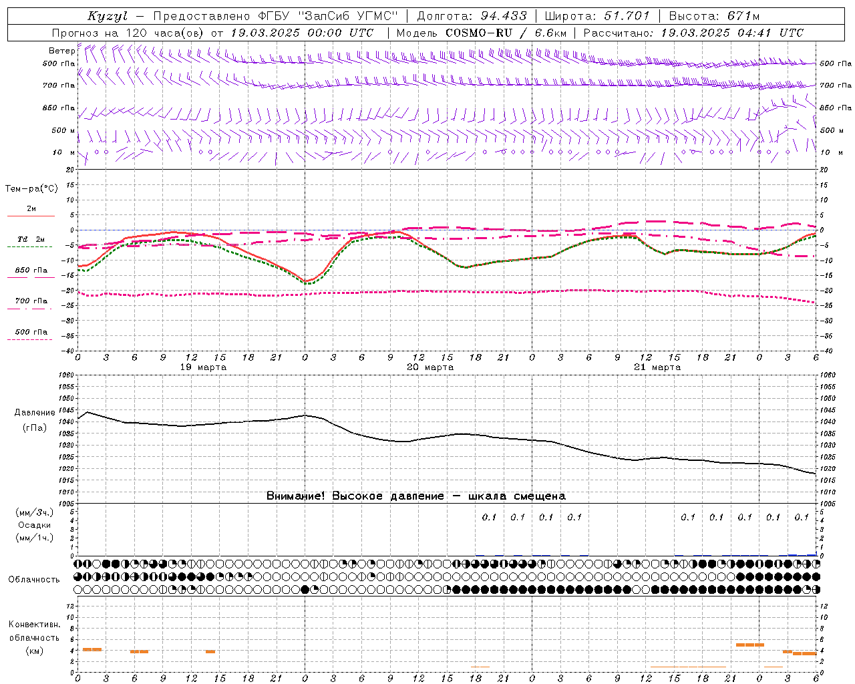Click the Kyzyl station name in the header
This screenshot has height=684, width=855.
click(x=108, y=16)
